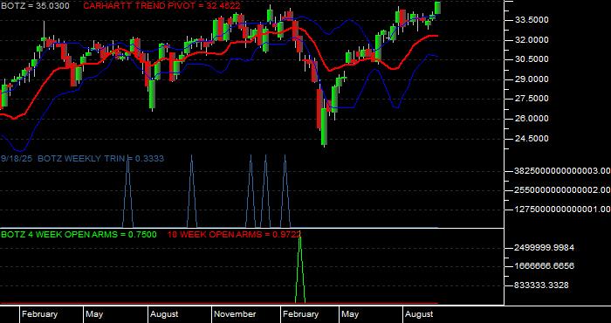Click the 26.0000 price axis value
This screenshot has height=323, width=611.
(x=532, y=119)
